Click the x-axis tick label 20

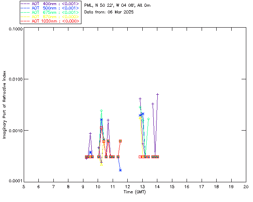tap(246, 187)
